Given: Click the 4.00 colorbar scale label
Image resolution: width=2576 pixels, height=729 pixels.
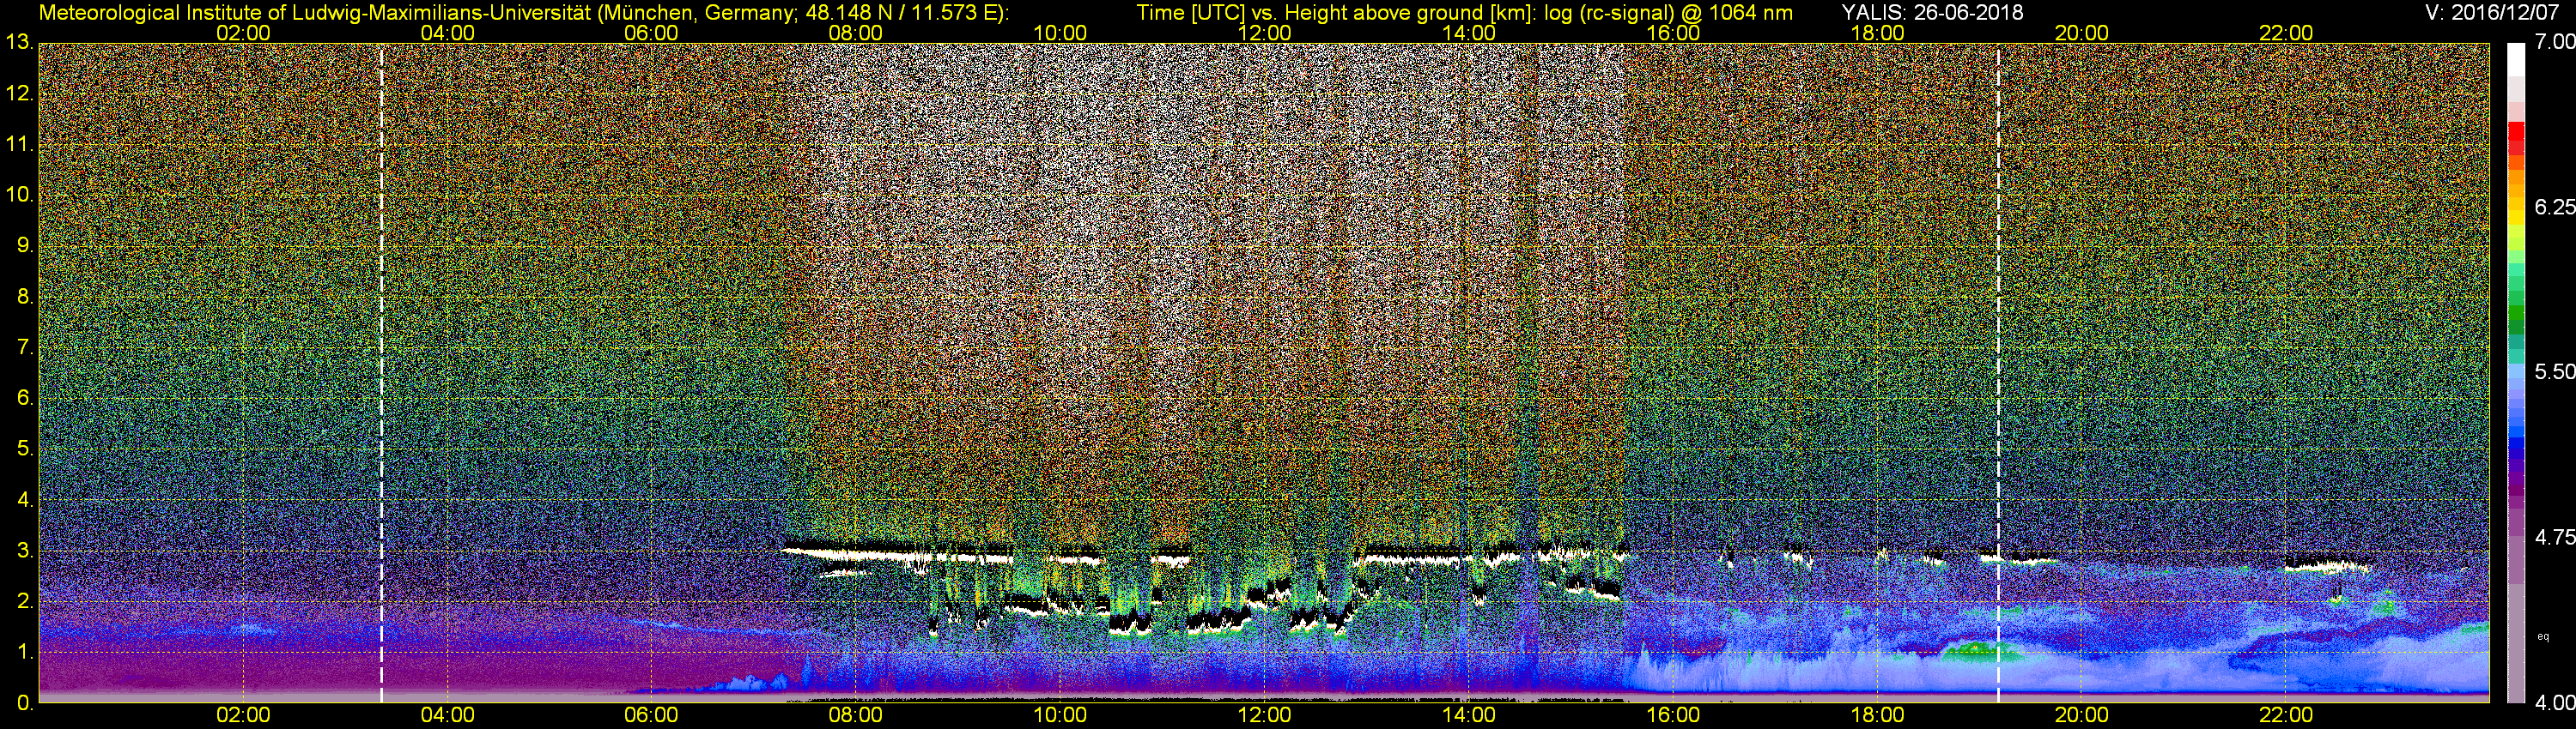Looking at the screenshot, I should (x=2554, y=703).
